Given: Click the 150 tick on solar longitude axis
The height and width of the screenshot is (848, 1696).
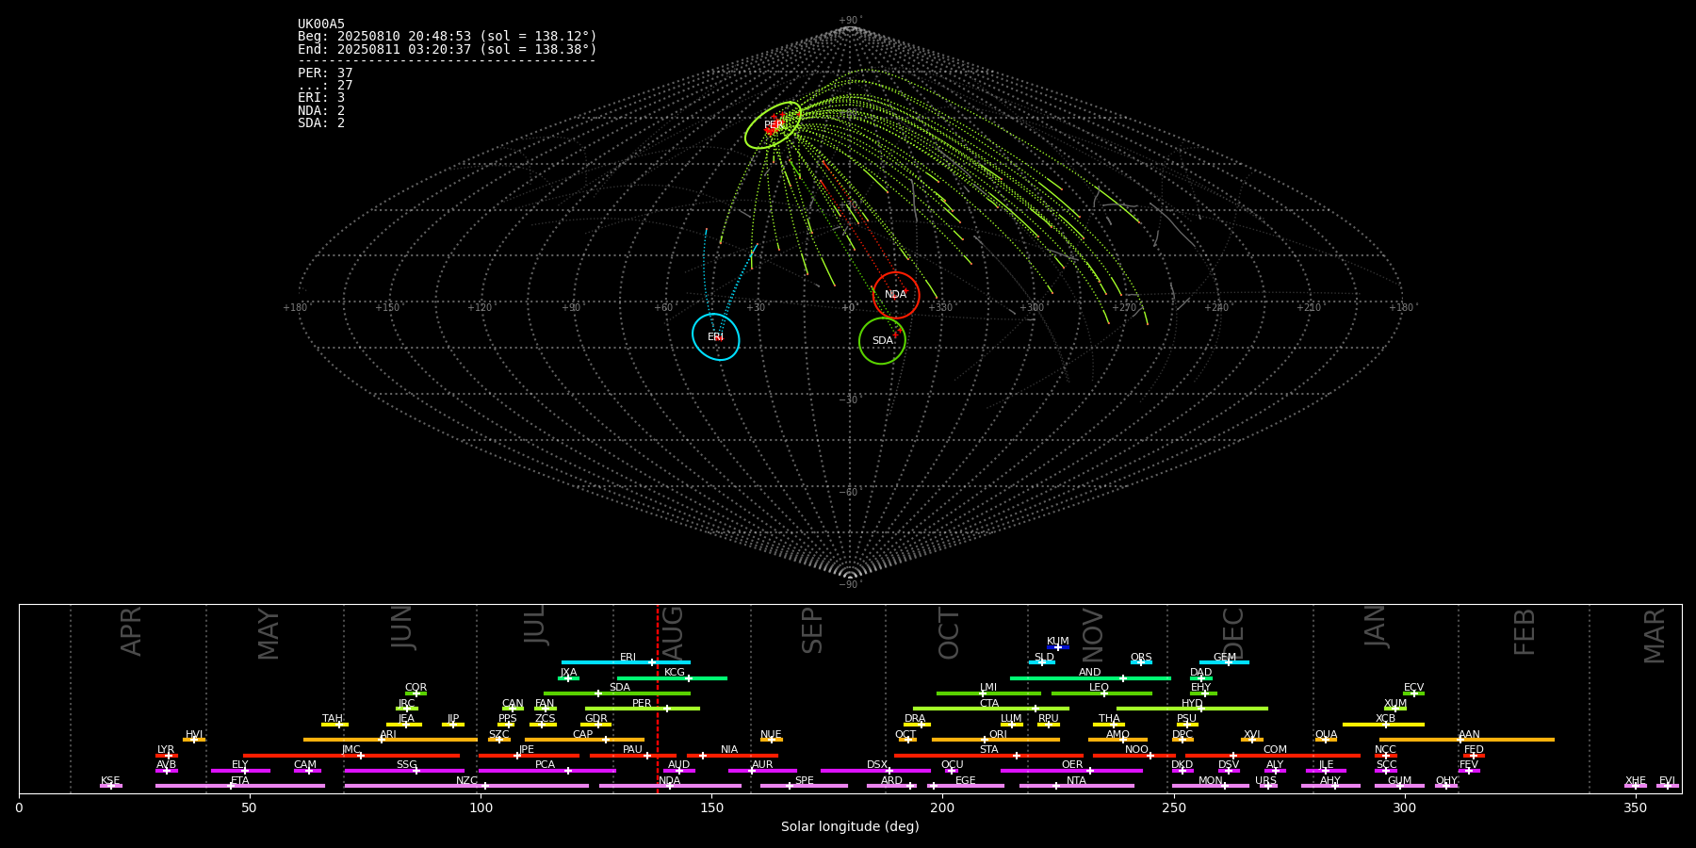Looking at the screenshot, I should (x=711, y=807).
